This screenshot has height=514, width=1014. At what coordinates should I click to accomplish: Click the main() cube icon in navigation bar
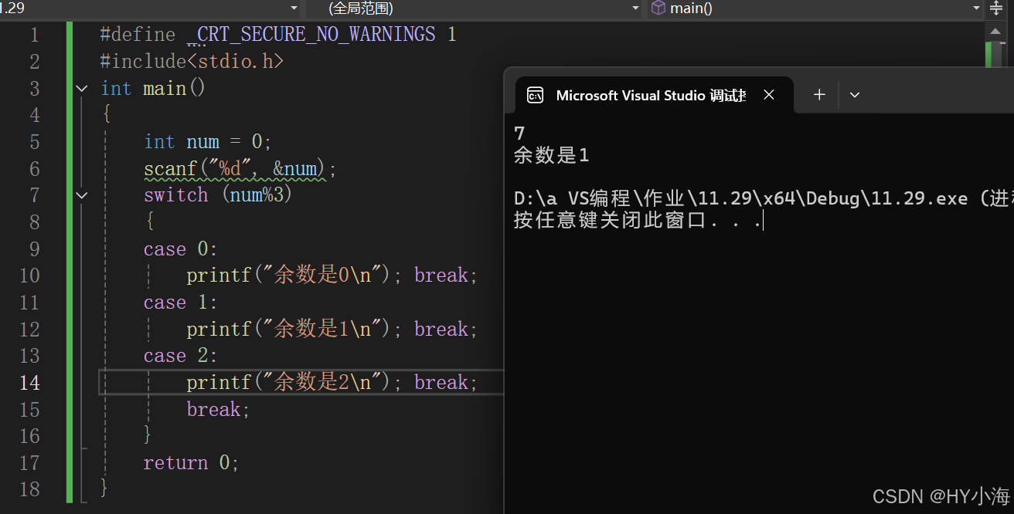coord(658,8)
